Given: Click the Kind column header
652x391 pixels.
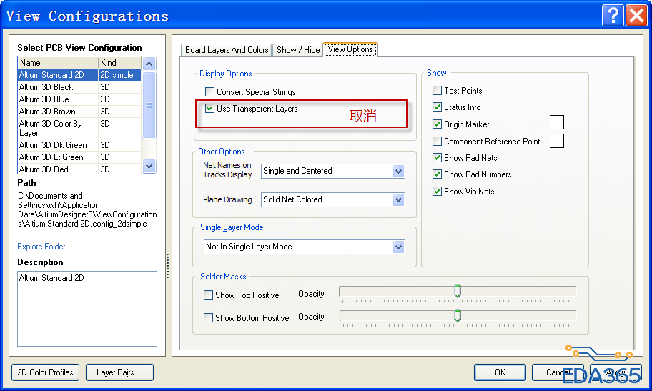Looking at the screenshot, I should point(120,63).
